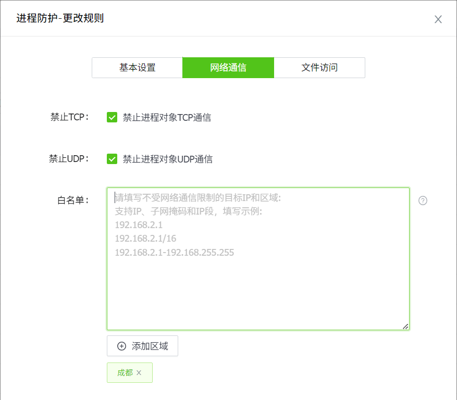Remove the 成都 tag with its x icon
The width and height of the screenshot is (457, 400).
pos(139,373)
